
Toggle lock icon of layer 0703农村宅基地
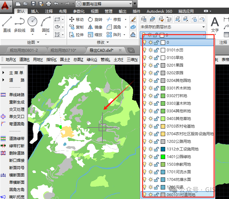click(x=156, y=126)
